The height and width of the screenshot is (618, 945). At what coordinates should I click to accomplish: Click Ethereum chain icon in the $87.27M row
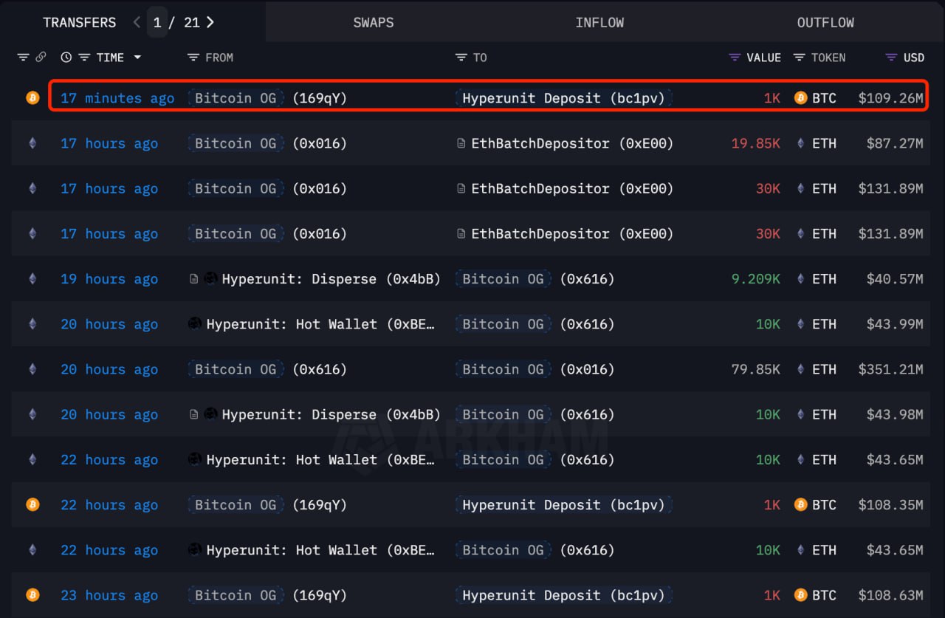click(x=32, y=143)
